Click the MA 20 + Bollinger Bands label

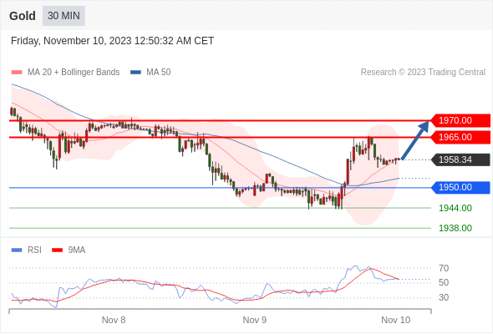(74, 73)
